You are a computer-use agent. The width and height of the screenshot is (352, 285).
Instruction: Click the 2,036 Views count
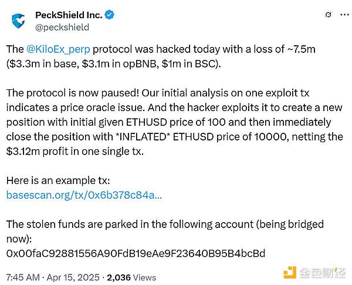click(131, 276)
